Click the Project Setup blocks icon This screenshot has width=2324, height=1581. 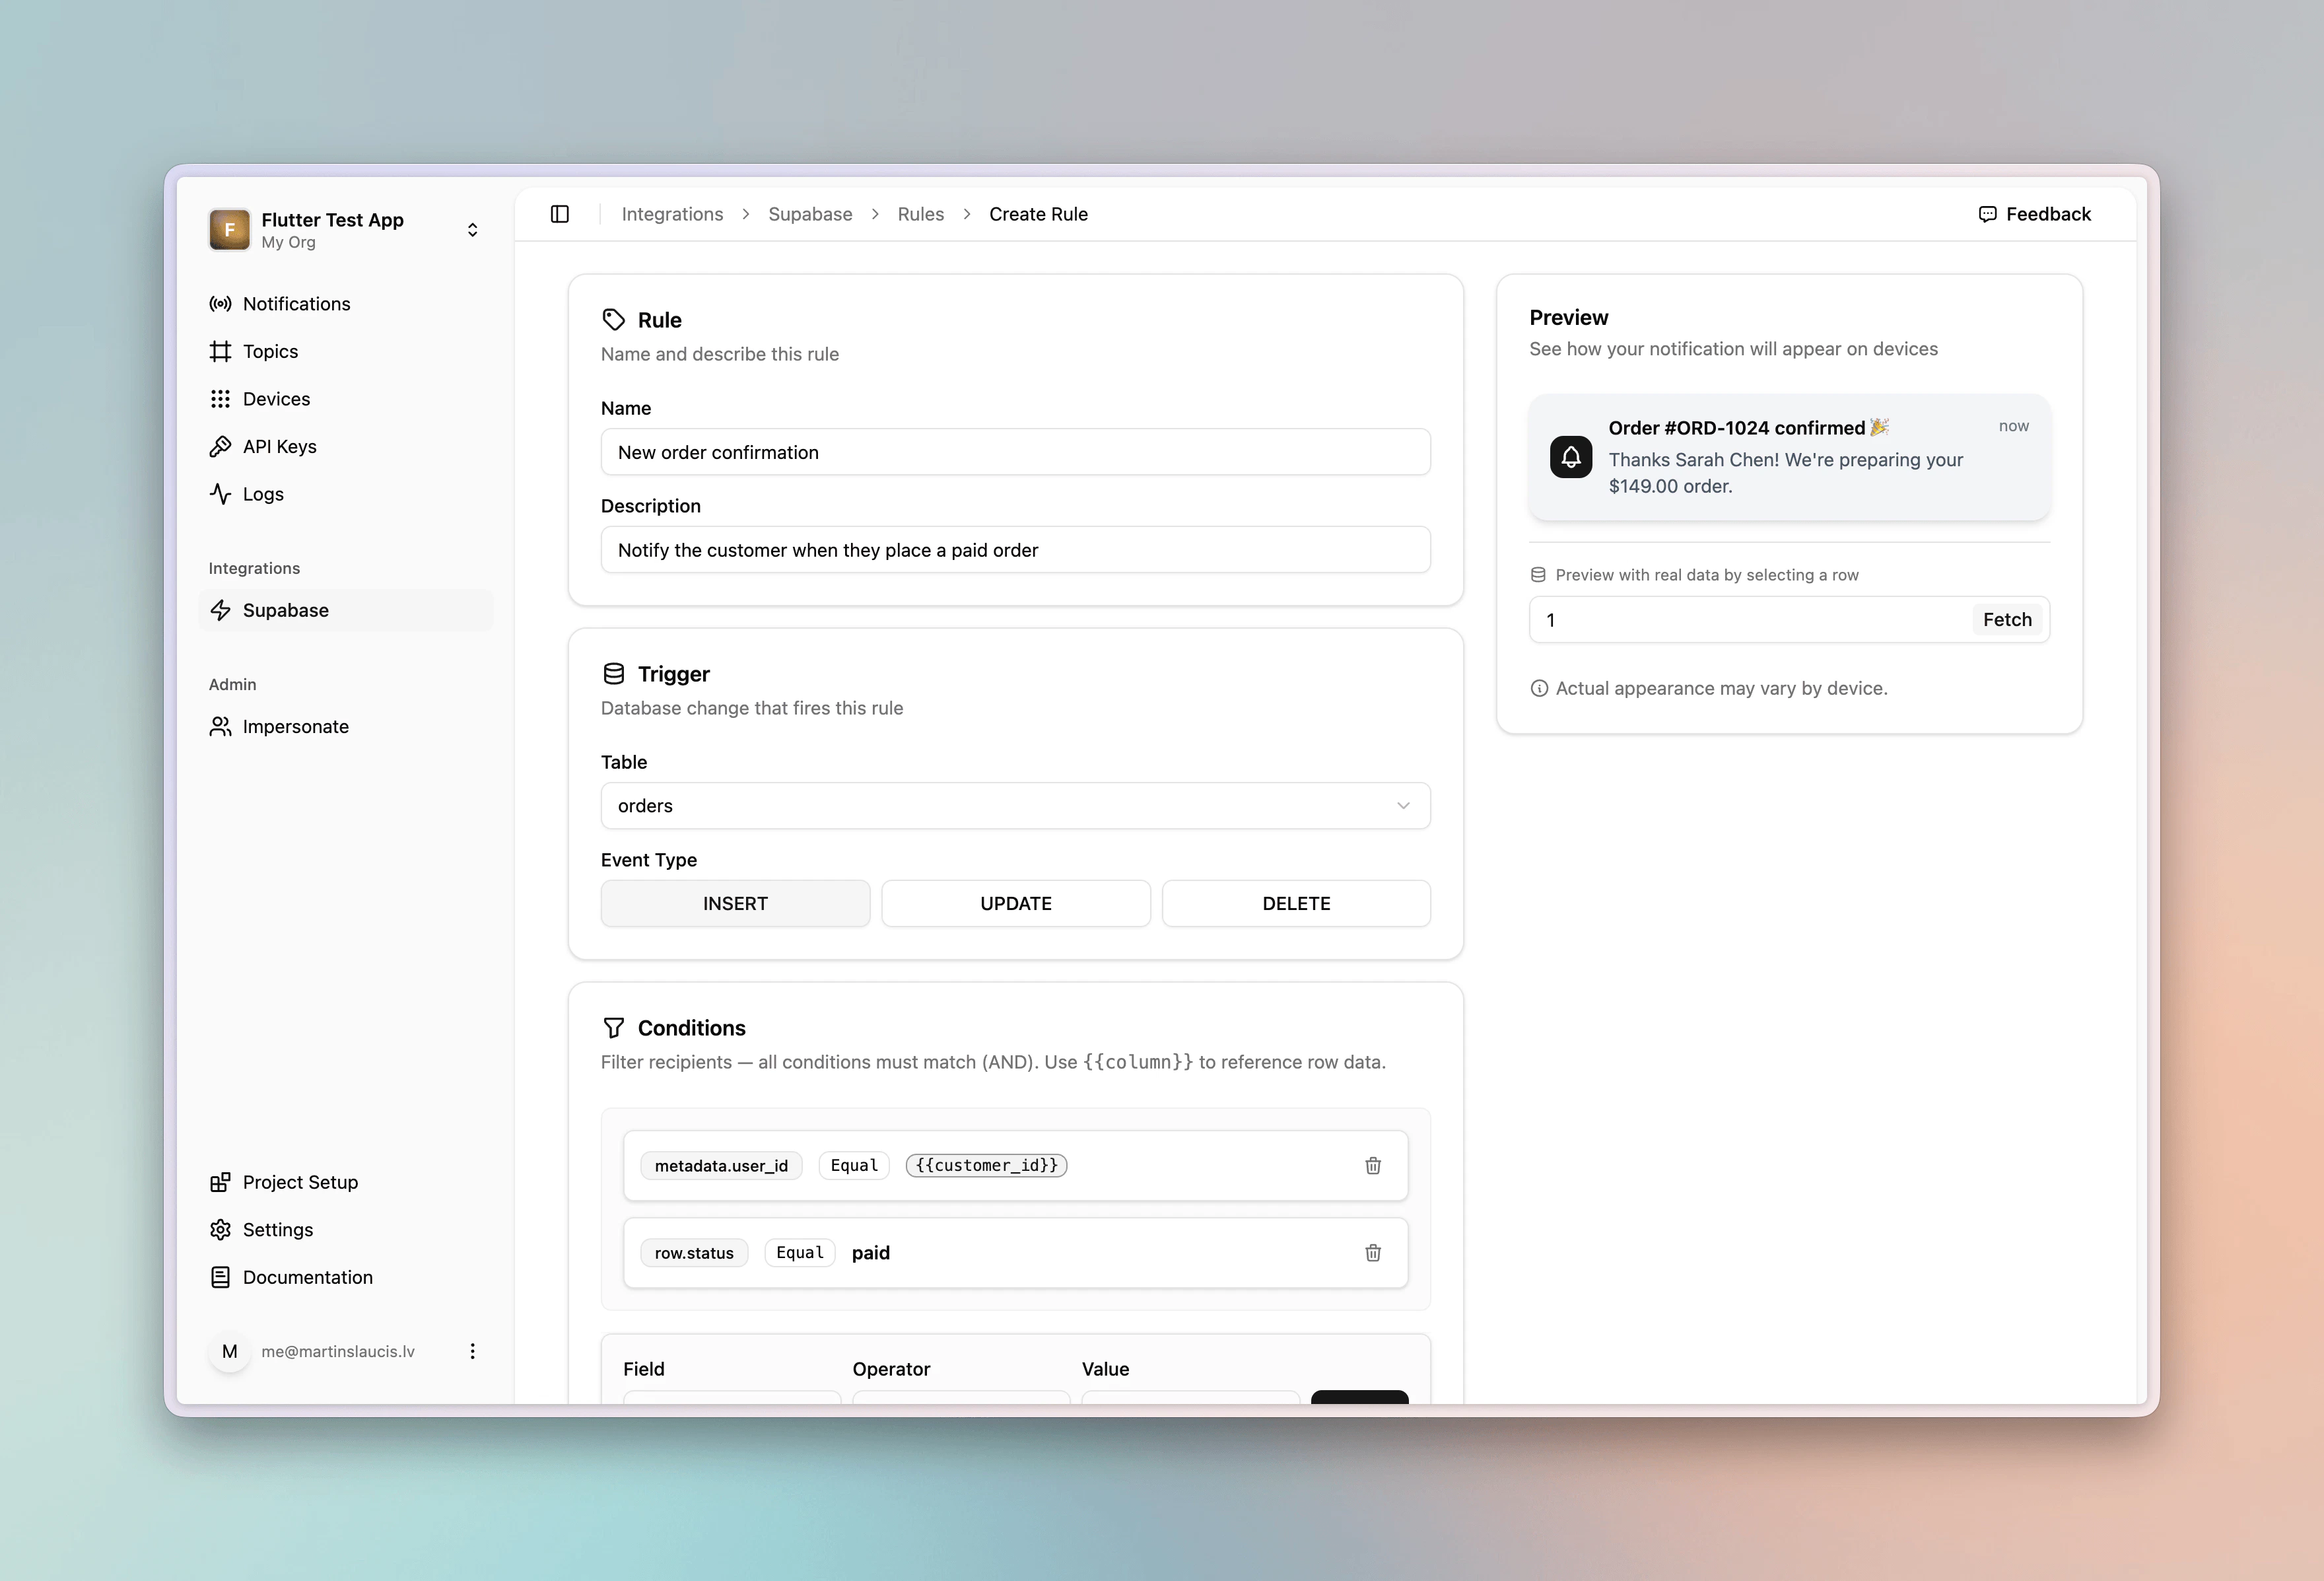220,1182
